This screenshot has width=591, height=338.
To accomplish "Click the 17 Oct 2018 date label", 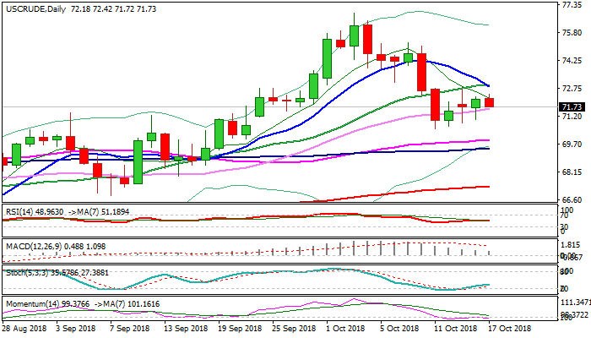I will 508,329.
